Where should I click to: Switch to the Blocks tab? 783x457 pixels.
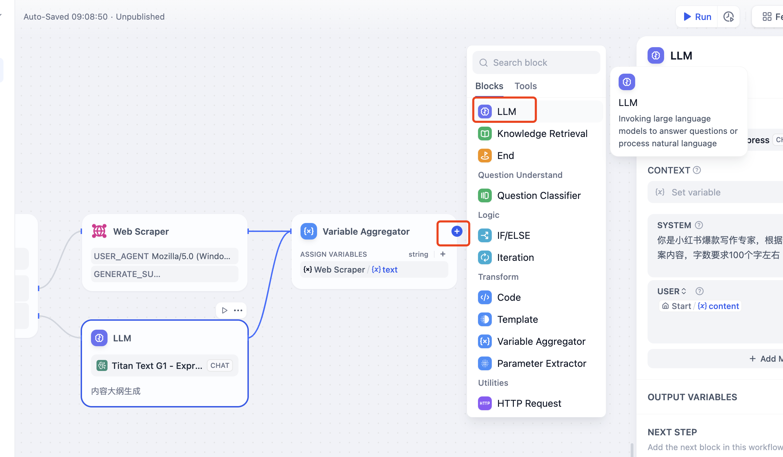[489, 86]
